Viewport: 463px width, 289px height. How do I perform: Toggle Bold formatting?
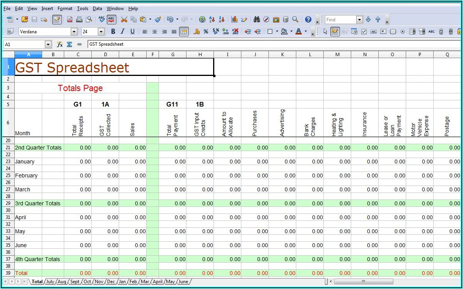[113, 31]
